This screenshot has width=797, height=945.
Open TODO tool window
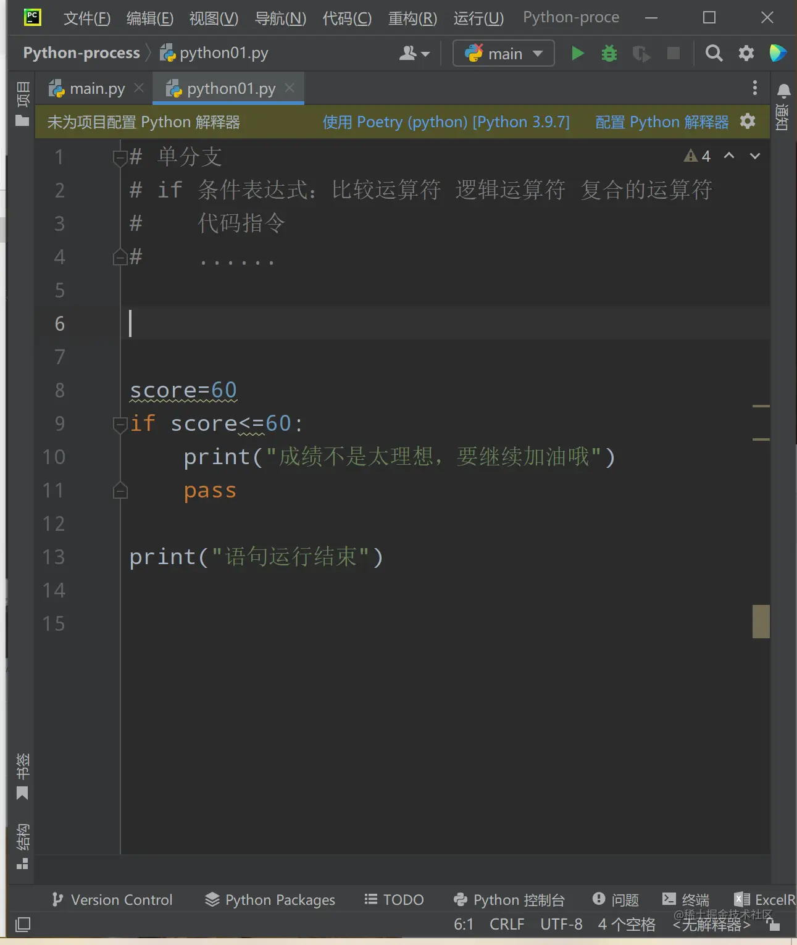tap(394, 899)
